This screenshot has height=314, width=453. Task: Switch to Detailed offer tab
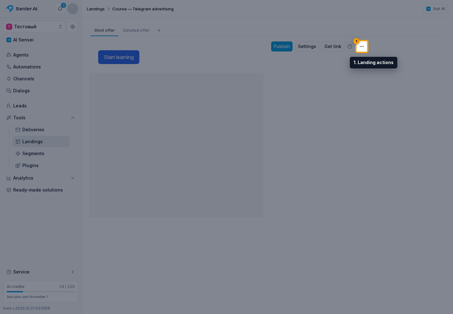click(137, 30)
